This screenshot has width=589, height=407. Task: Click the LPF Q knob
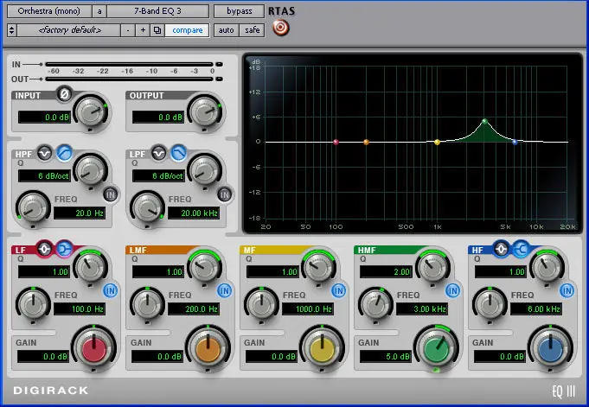point(205,170)
